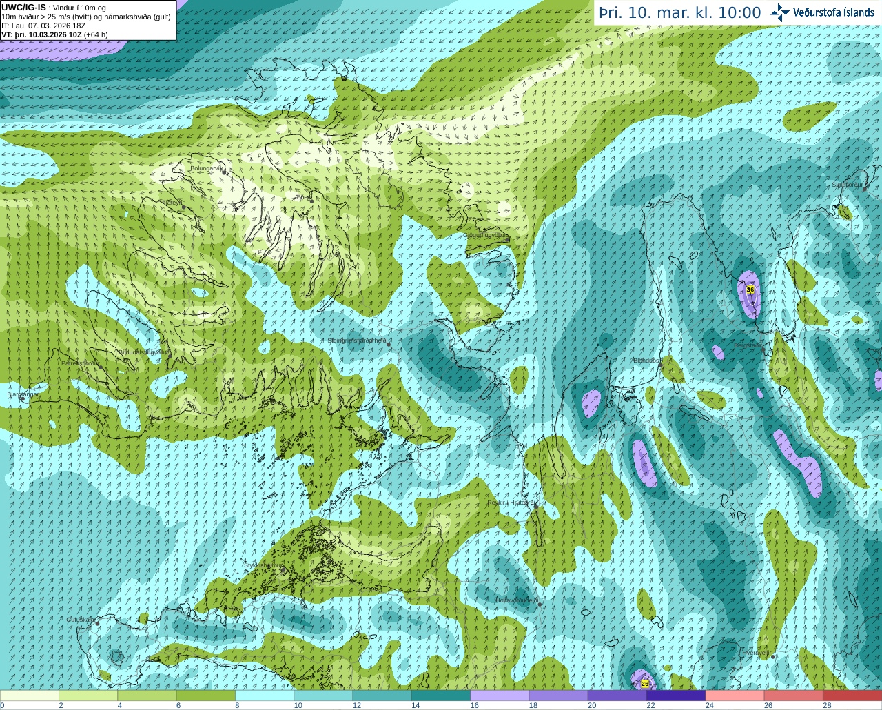Click the Flateyri station dot
Viewport: 882px width, 710px height.
(x=183, y=207)
